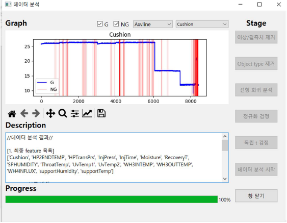This screenshot has width=287, height=223.
Task: Reset the plot view with the Home icon
Action: coord(12,114)
